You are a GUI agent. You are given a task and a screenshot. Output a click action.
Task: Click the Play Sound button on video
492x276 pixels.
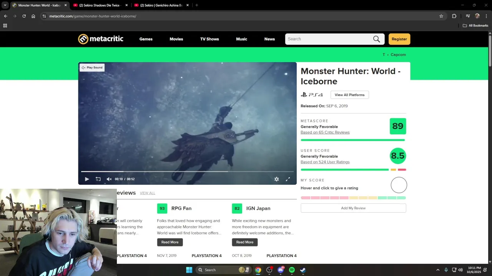click(x=92, y=67)
